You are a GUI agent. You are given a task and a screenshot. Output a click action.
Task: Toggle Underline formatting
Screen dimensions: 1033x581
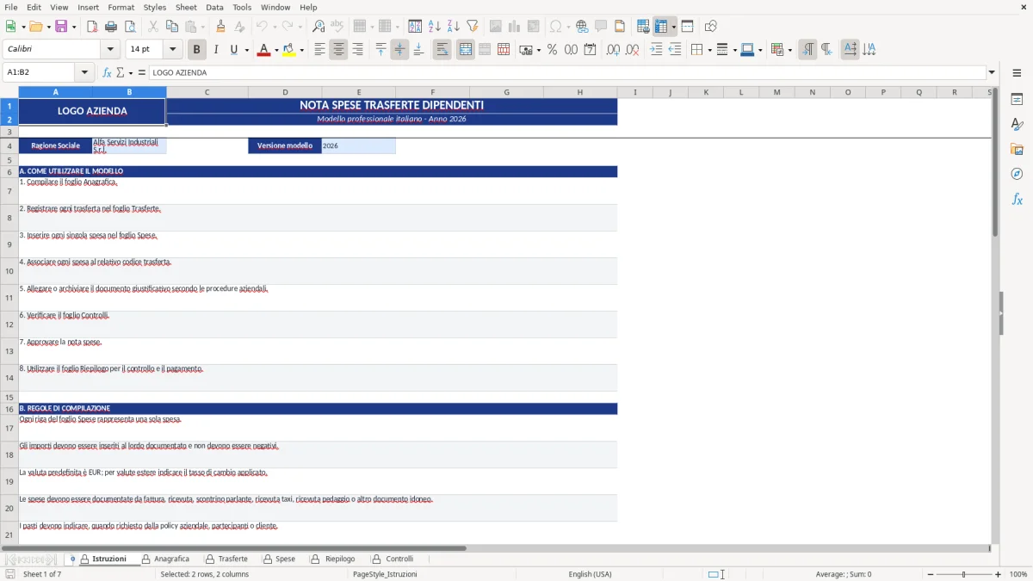tap(233, 50)
